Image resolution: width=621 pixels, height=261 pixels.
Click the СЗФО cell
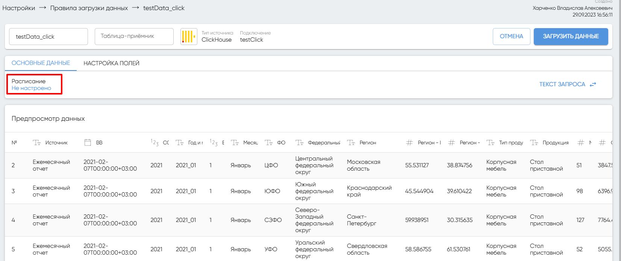(273, 220)
